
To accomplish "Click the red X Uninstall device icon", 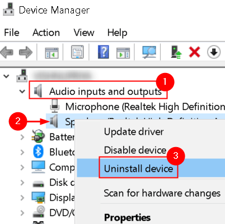I will pos(195,52).
